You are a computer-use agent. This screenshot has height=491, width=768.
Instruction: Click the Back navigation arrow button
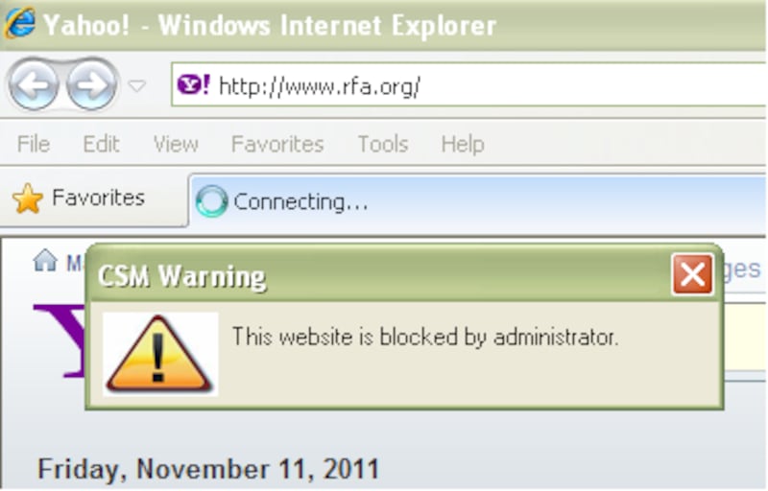34,85
